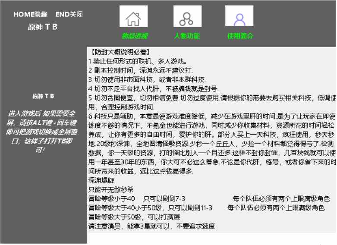The height and width of the screenshot is (245, 337).
Task: Click the 深渊螺旋 section heading
Action: 101,180
